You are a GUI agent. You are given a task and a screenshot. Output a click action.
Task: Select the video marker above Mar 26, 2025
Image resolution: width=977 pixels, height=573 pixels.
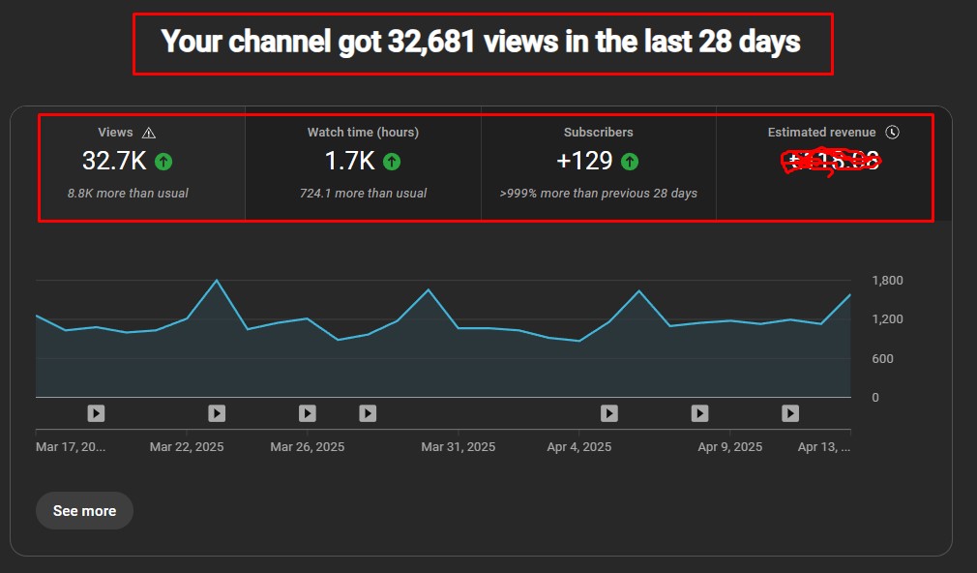[308, 413]
